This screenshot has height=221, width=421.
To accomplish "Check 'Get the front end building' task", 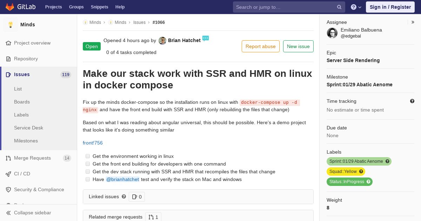I will click(88, 164).
